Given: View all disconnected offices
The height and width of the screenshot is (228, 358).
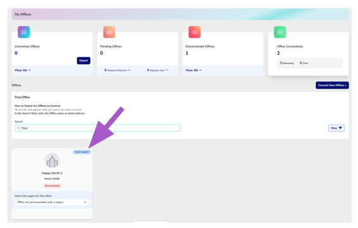Looking at the screenshot, I should click(194, 70).
